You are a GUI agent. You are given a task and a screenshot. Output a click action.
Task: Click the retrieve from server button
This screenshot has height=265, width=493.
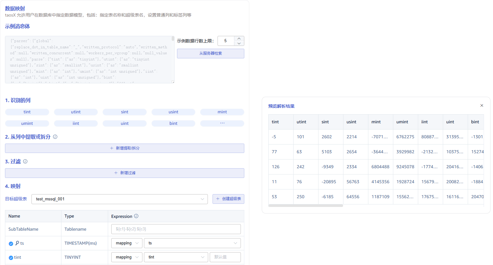[210, 53]
